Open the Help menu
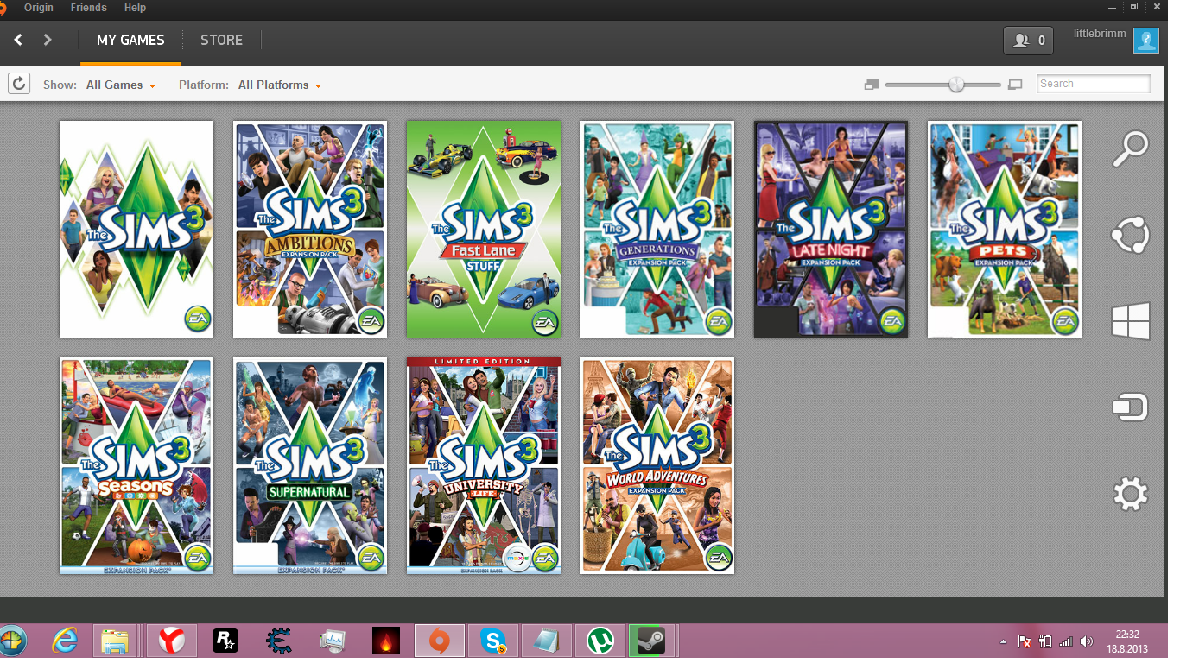 (135, 8)
